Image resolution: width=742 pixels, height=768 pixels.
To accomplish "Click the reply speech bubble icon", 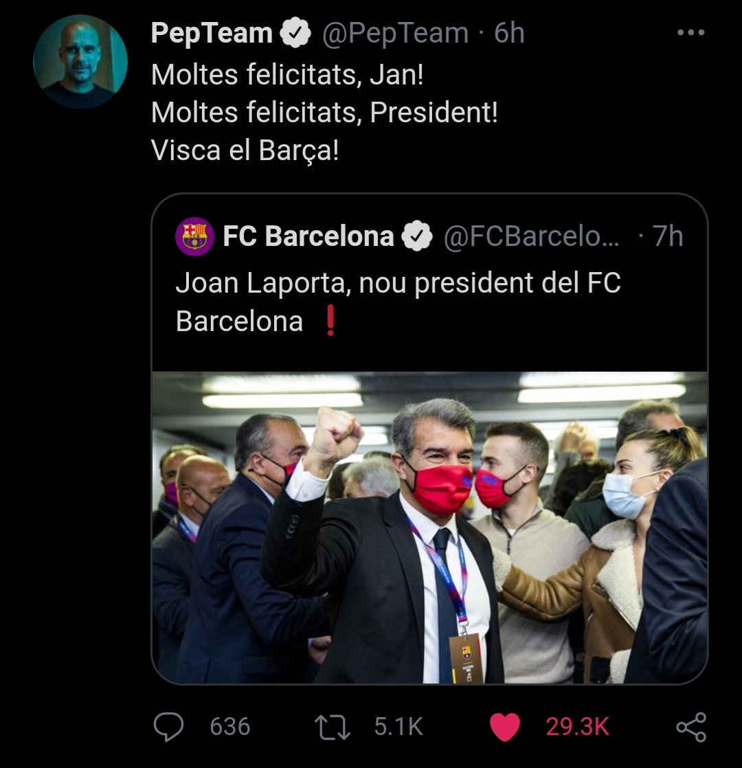I will pyautogui.click(x=168, y=727).
